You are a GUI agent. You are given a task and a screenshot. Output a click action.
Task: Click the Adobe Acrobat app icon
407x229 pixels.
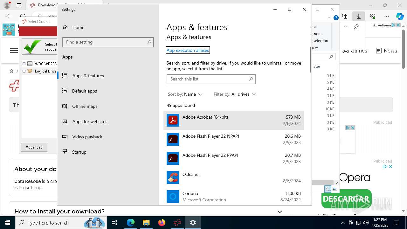tap(173, 120)
